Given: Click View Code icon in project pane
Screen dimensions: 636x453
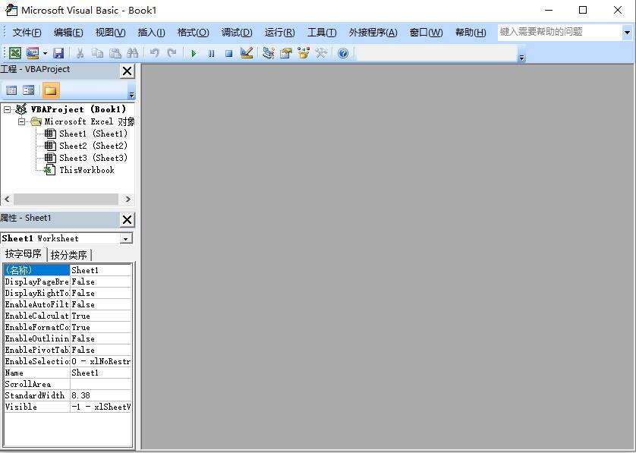Looking at the screenshot, I should (11, 90).
